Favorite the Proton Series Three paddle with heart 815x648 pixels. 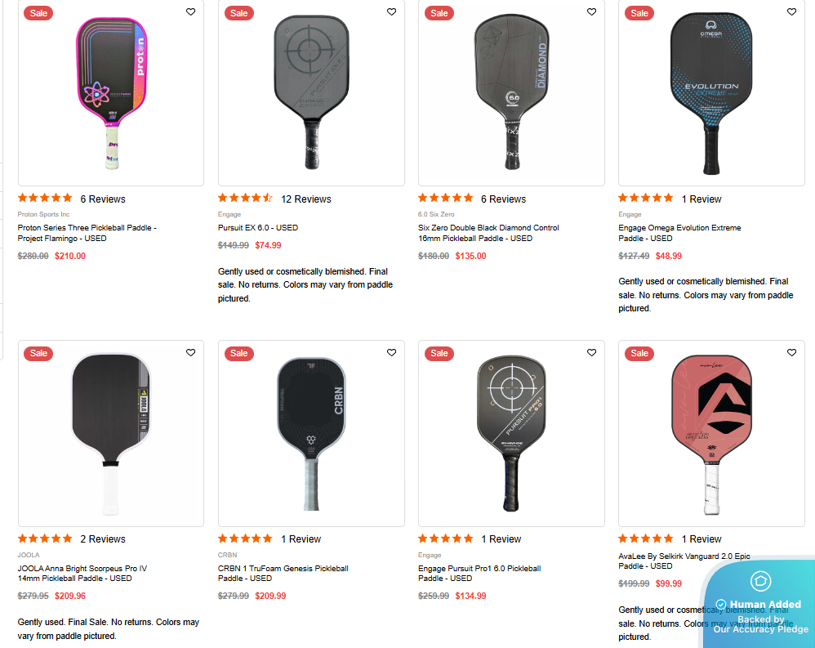[x=190, y=12]
